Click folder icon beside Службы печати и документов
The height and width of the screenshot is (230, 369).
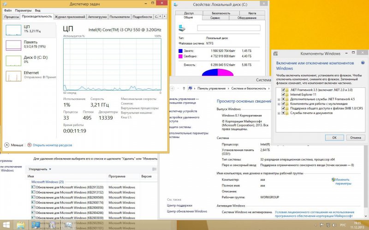click(287, 113)
